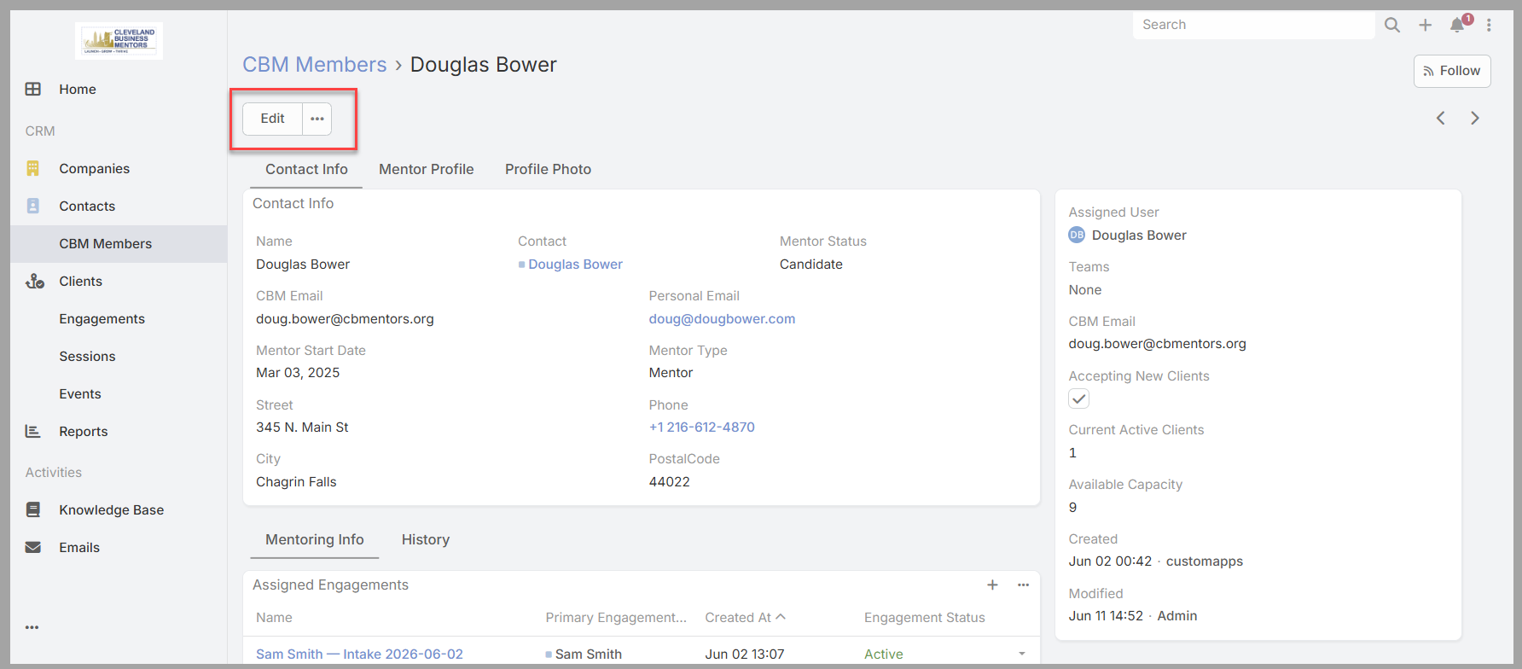Click the search magnifier icon
Screen dimensions: 1522x669
pos(1392,25)
